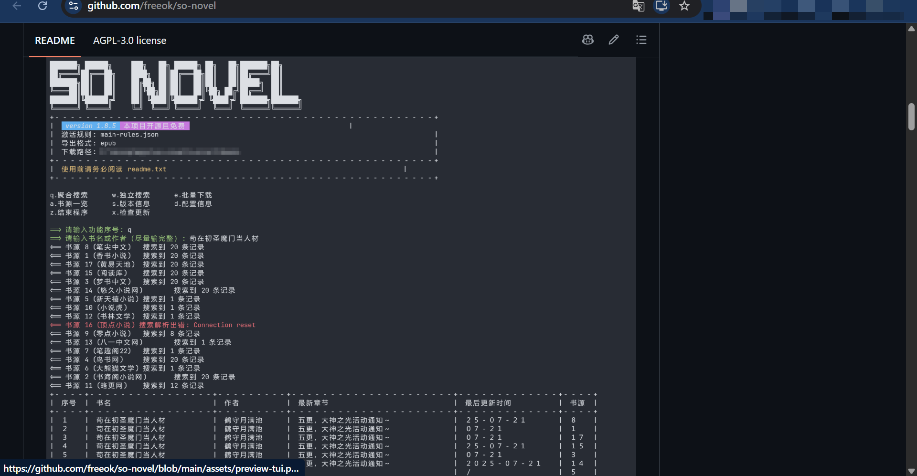Open Copilot from the README header

pos(588,40)
